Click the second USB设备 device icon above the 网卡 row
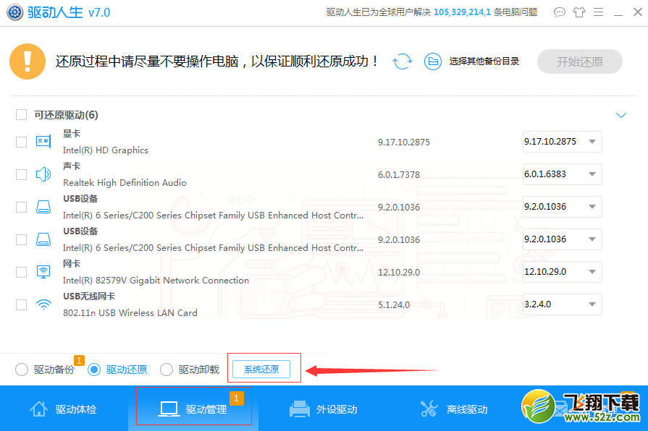This screenshot has height=431, width=648. [43, 239]
